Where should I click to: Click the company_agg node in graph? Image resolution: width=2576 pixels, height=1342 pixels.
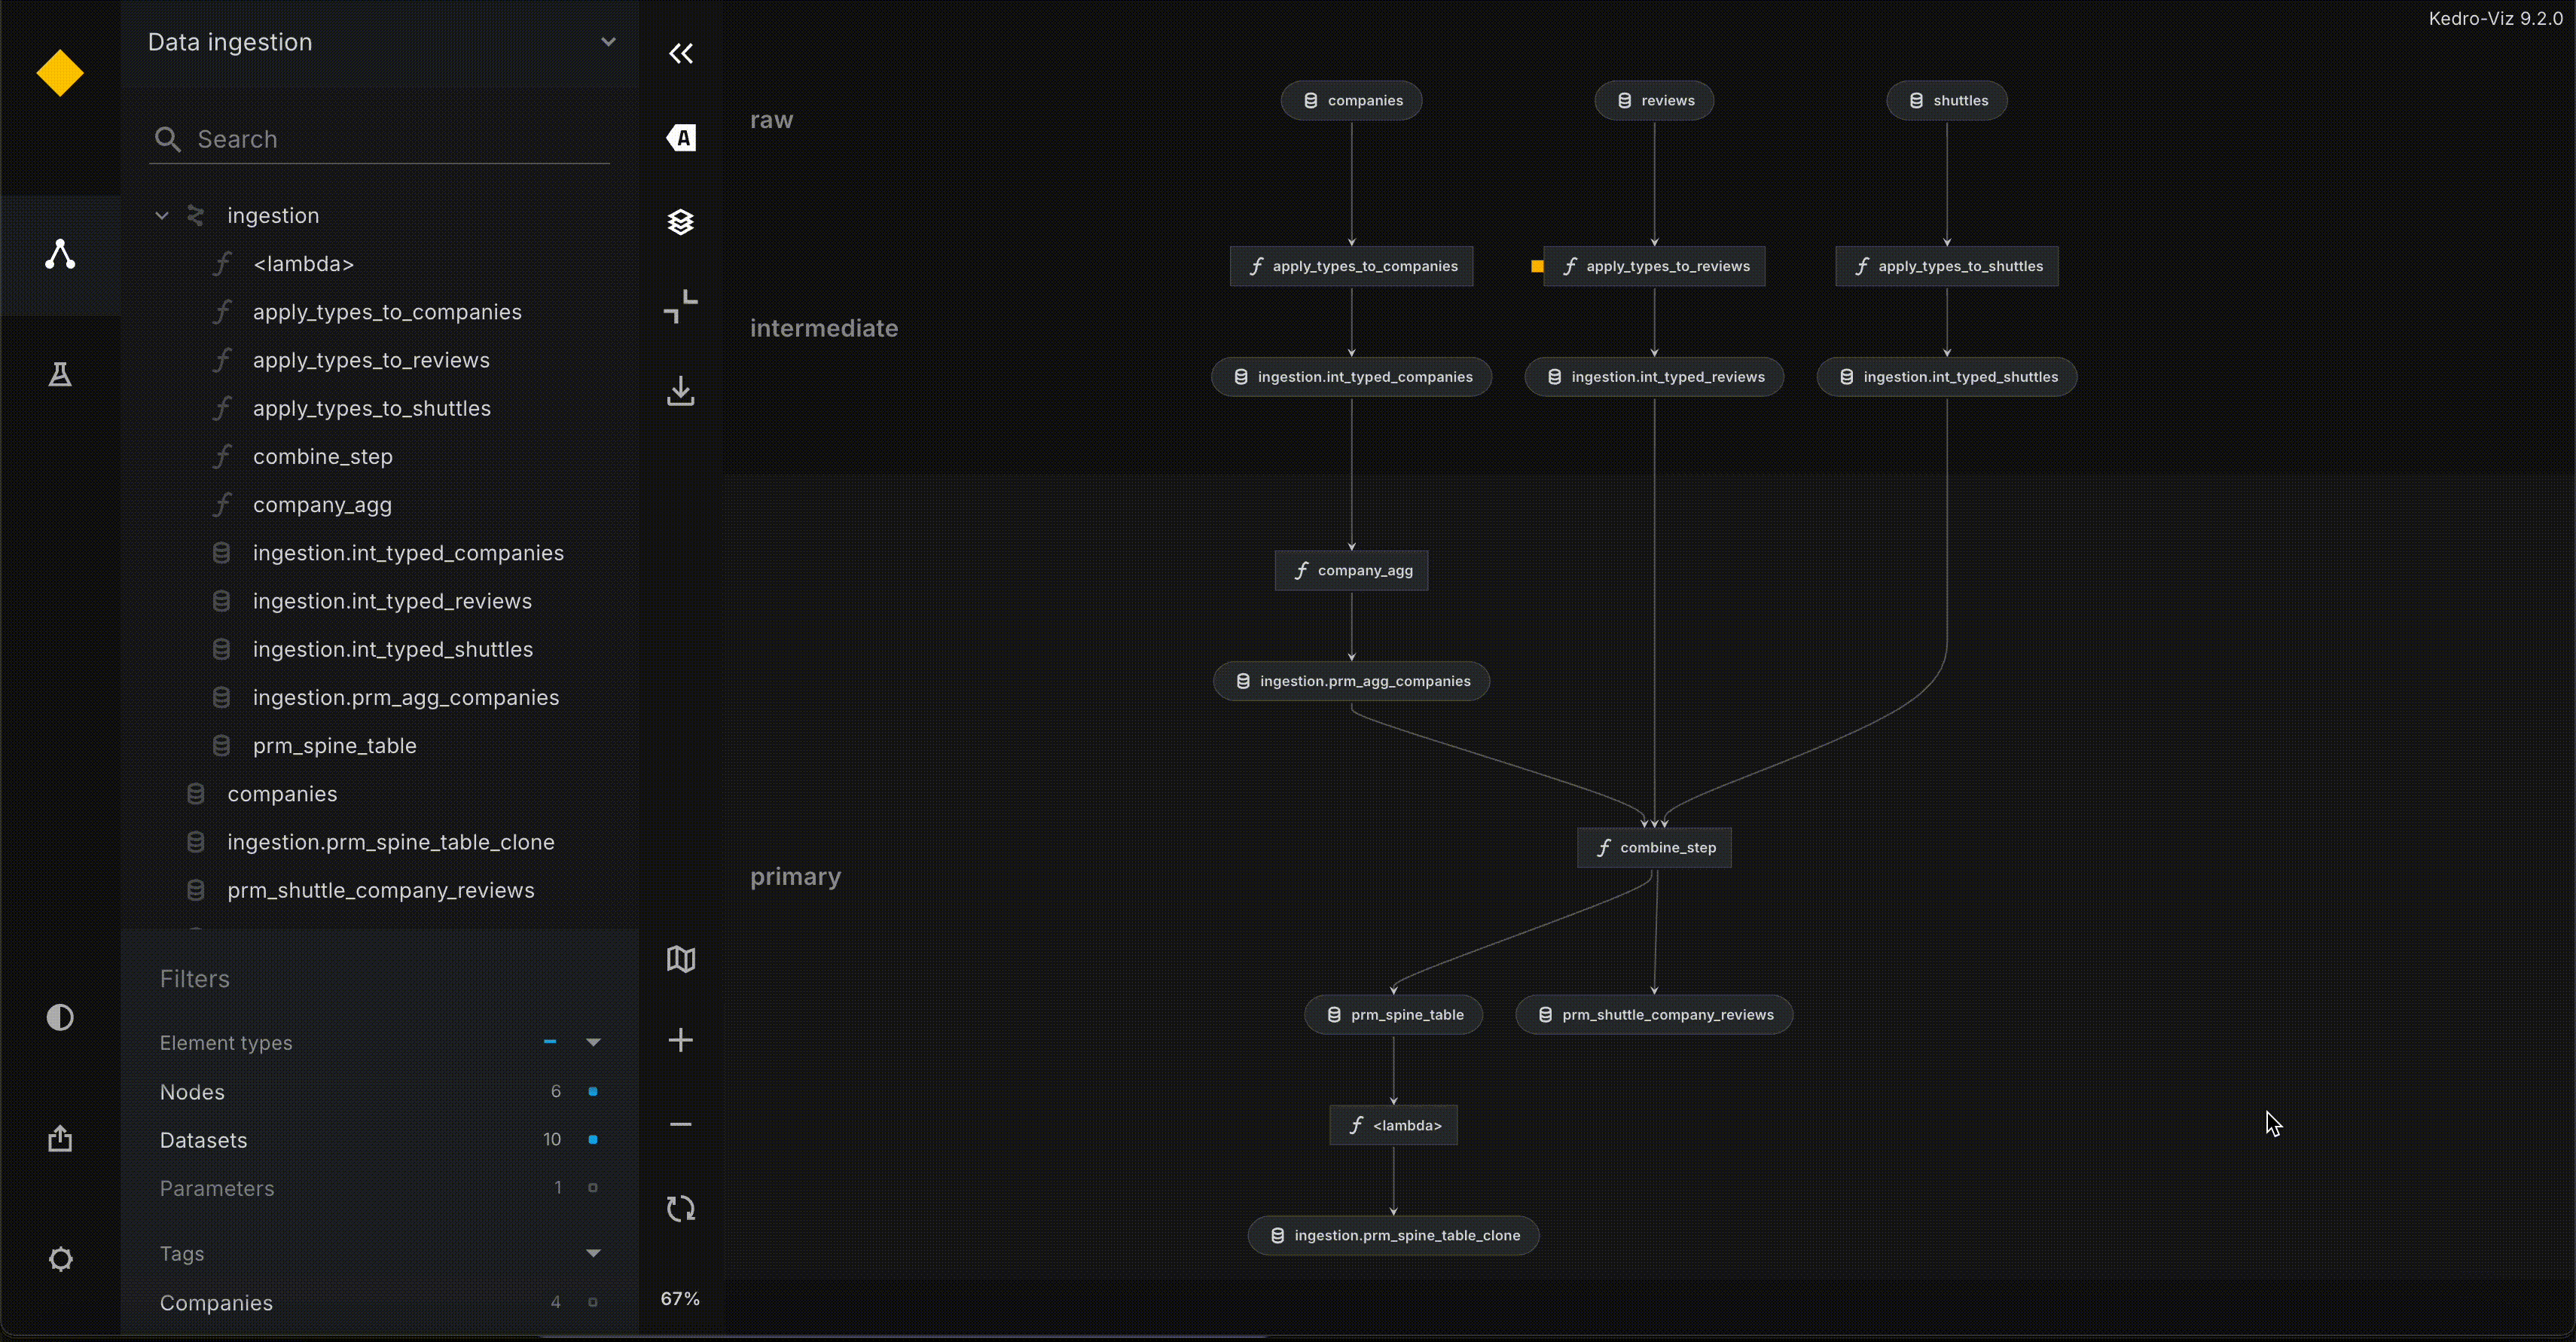pos(1352,571)
